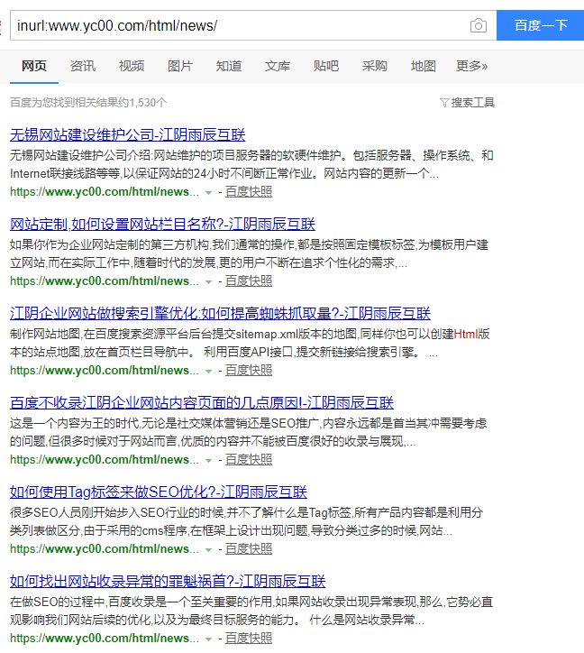Viewport: 584px width, 653px height.
Task: Open 百度快照 for 搜索引擎优化 result
Action: point(249,370)
